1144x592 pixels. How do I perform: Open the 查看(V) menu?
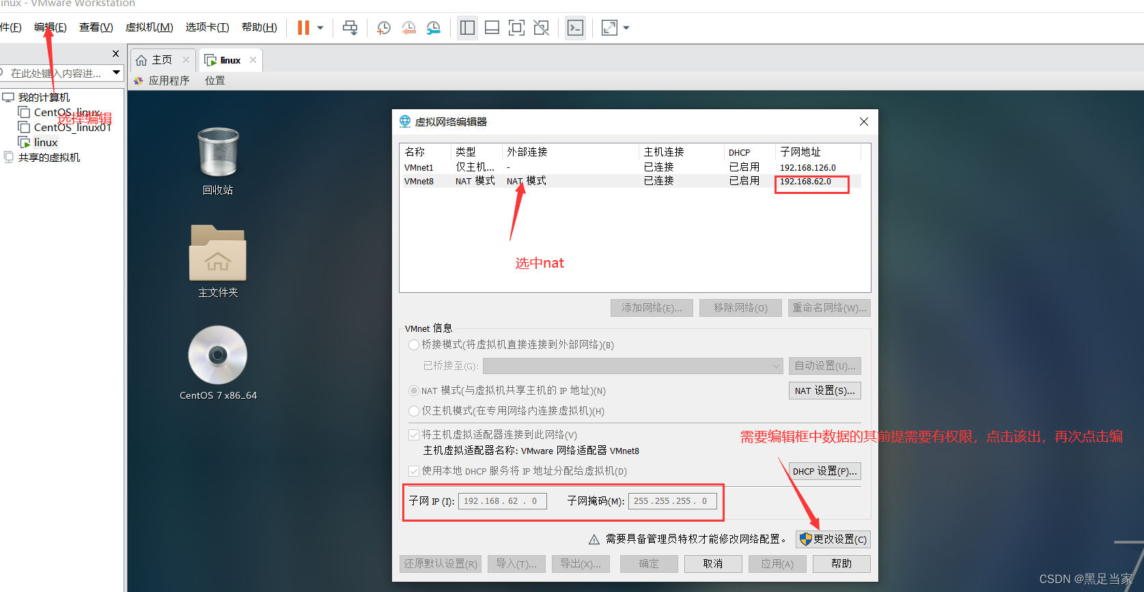coord(96,27)
